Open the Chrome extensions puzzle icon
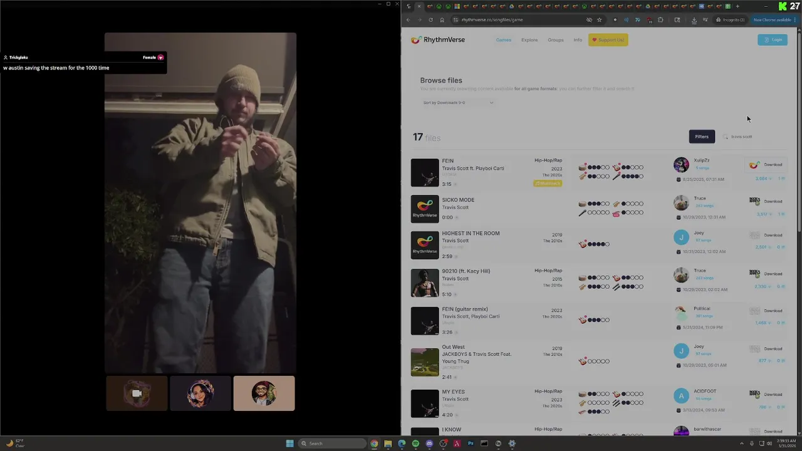 (x=660, y=19)
